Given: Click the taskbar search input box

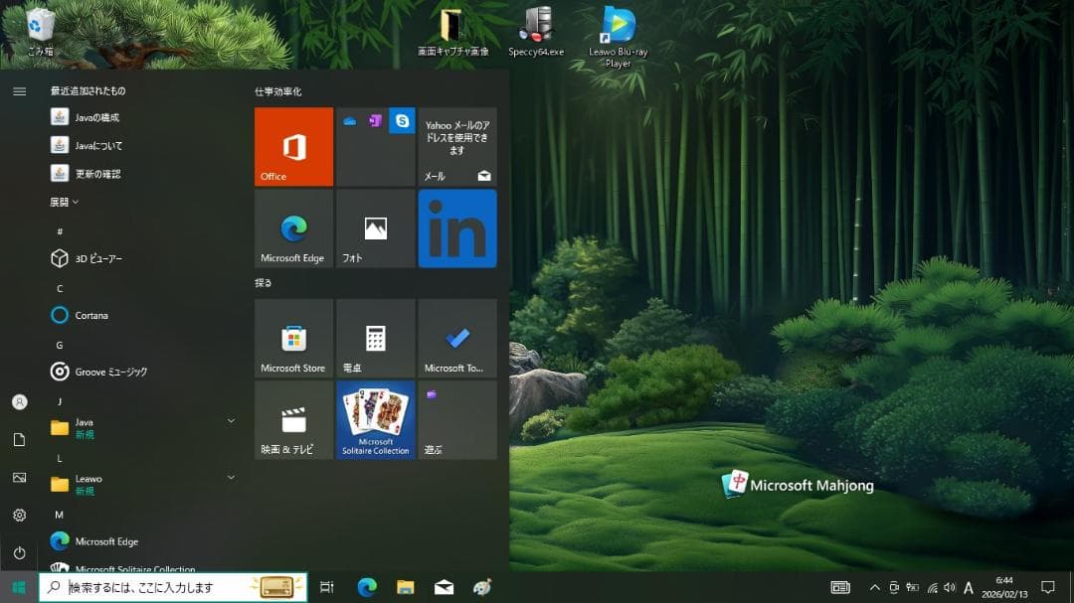Looking at the screenshot, I should (x=154, y=587).
